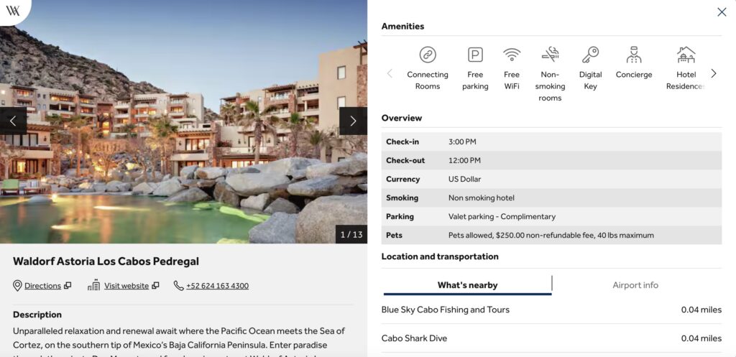Click the Waldorf Astoria logo
Image resolution: width=736 pixels, height=357 pixels.
tap(12, 10)
